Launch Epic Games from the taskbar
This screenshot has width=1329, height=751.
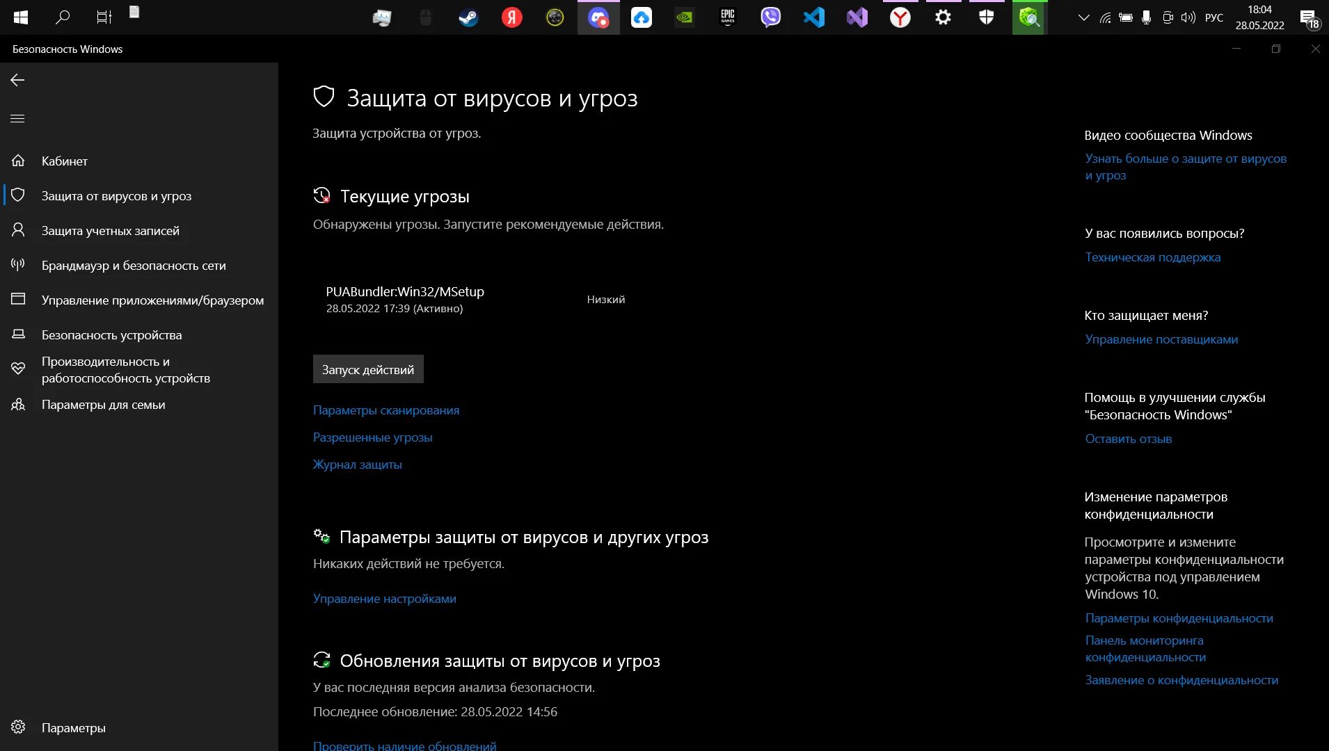coord(728,17)
